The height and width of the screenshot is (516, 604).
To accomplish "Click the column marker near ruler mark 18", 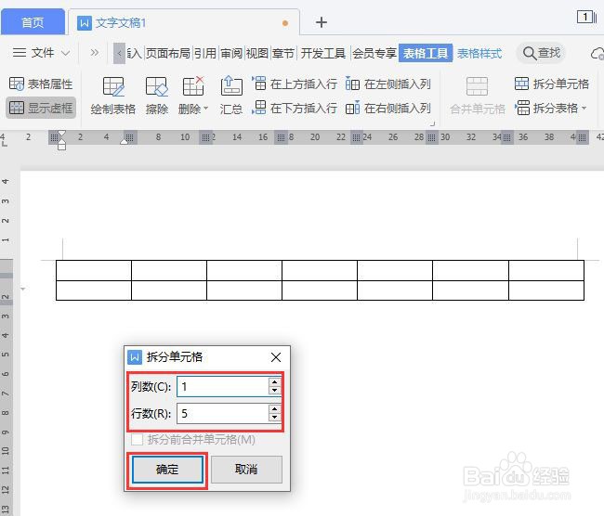I will point(282,137).
